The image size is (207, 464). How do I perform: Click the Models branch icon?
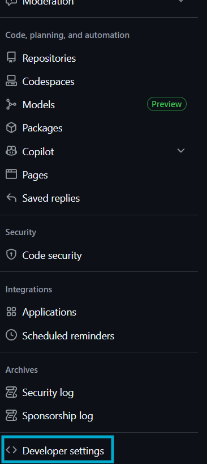(x=11, y=104)
